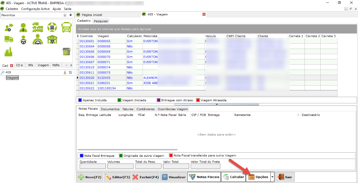358x183 pixels.
Task: Click the recycle bin icon in Favoritos
Action: tap(66, 51)
